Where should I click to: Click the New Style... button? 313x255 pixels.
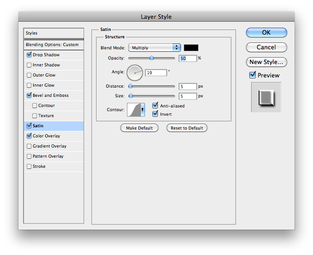266,62
